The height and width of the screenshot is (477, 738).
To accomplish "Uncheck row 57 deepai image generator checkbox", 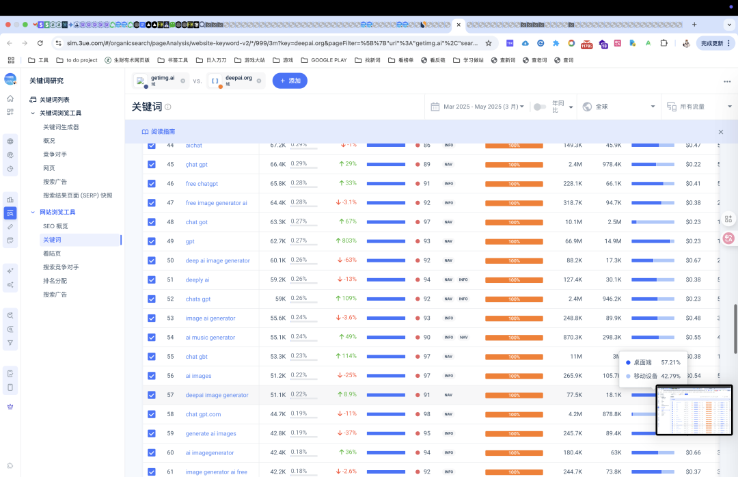I will coord(152,395).
